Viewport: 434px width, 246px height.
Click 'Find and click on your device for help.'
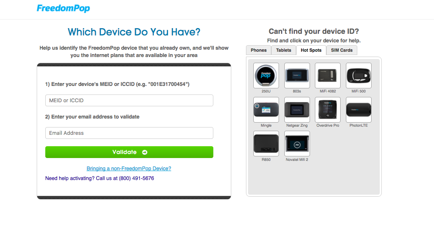click(x=314, y=41)
